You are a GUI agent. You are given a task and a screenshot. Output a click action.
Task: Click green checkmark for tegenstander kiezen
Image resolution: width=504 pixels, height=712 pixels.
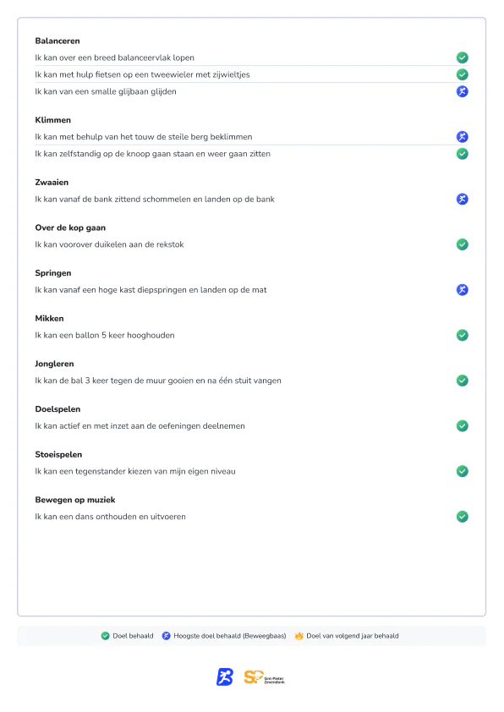point(463,471)
